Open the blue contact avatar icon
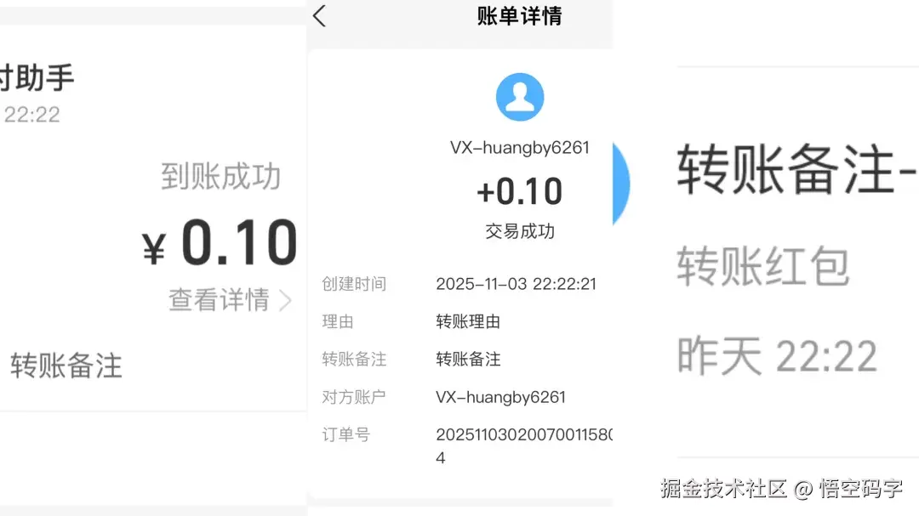This screenshot has height=516, width=919. click(520, 96)
